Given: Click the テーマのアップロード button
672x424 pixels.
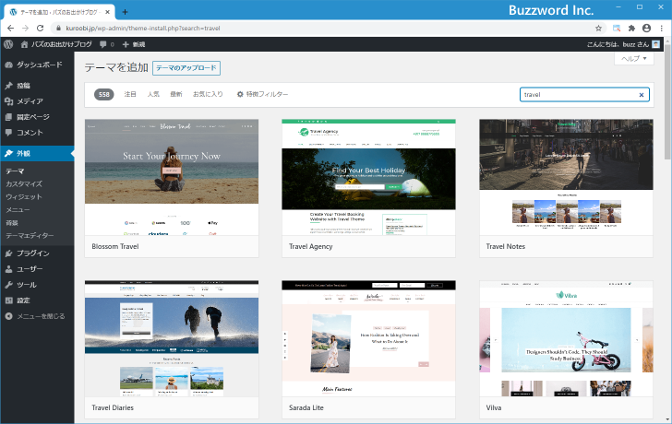Looking at the screenshot, I should pos(186,68).
